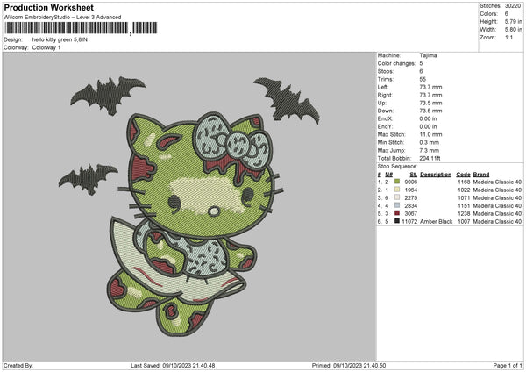The height and width of the screenshot is (372, 526).
Task: Click the Production Worksheet title
Action: click(x=48, y=7)
